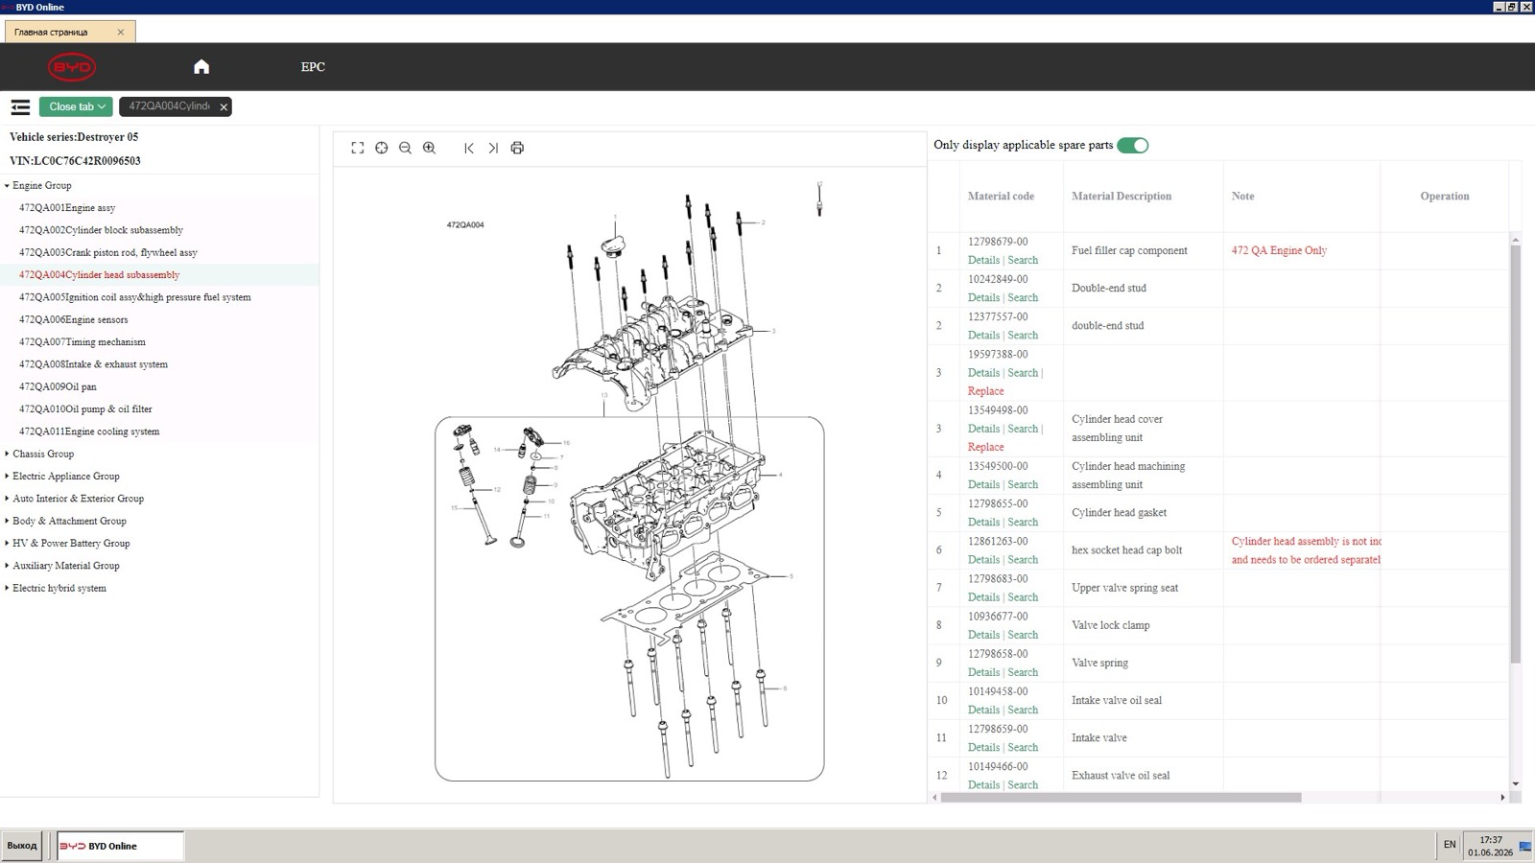Click Details for Intake valve 12798659-00

pyautogui.click(x=983, y=747)
